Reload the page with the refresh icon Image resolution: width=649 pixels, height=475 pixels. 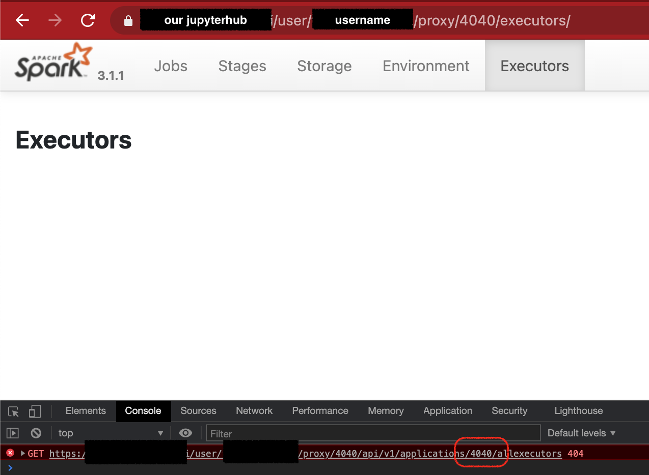tap(88, 20)
